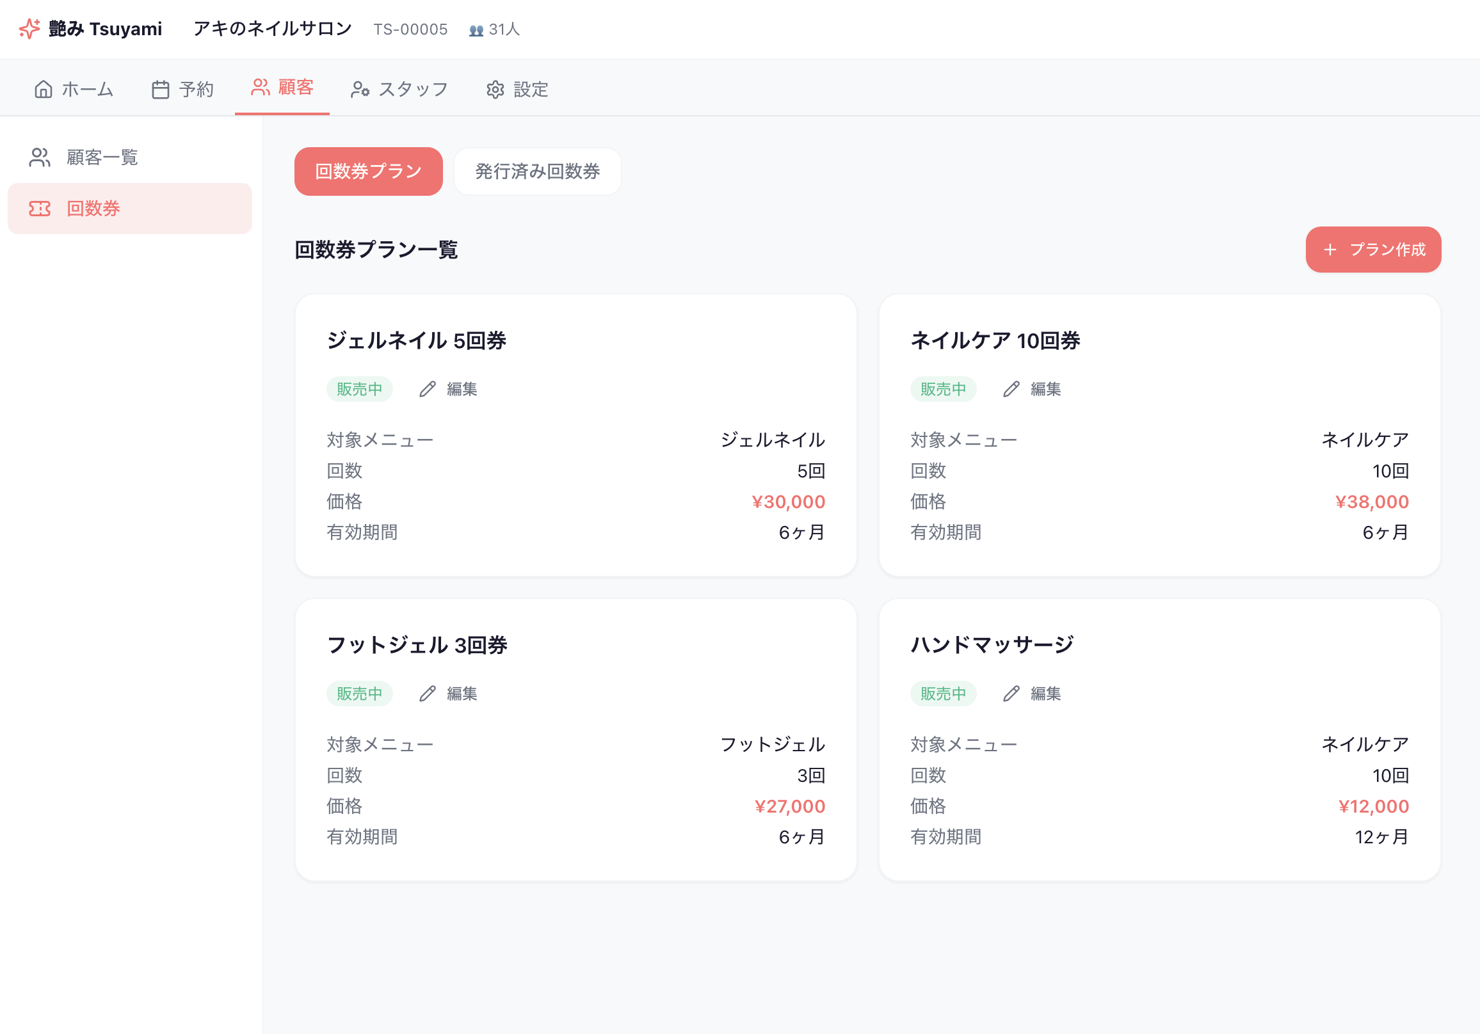Click the home icon in the navigation bar
The width and height of the screenshot is (1480, 1034).
click(43, 89)
